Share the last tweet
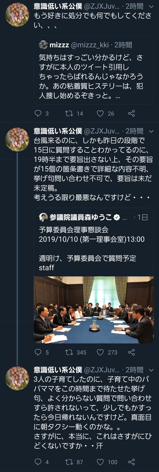The height and width of the screenshot is (472, 159). [132, 461]
